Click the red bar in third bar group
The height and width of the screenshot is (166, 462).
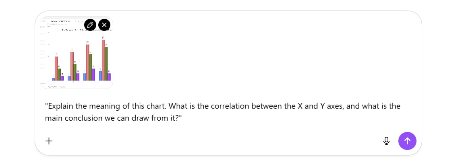click(88, 62)
